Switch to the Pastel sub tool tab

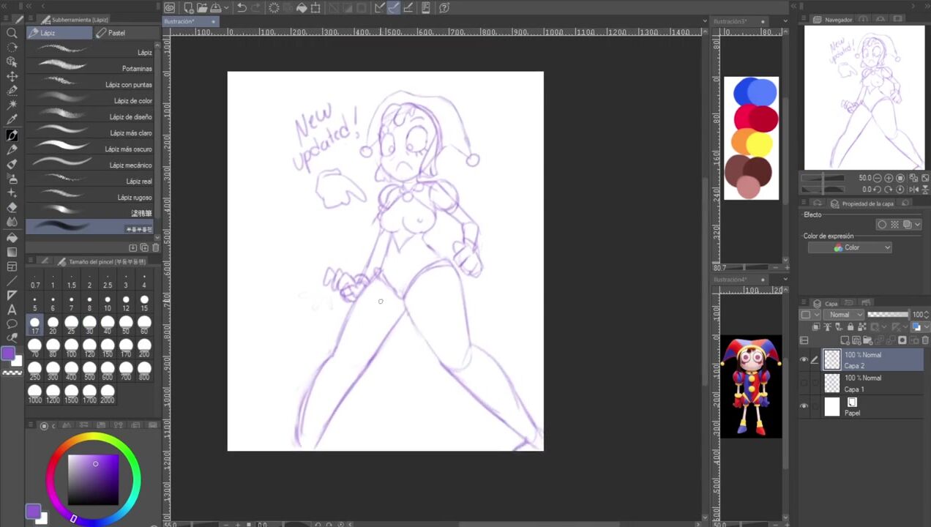pyautogui.click(x=116, y=33)
